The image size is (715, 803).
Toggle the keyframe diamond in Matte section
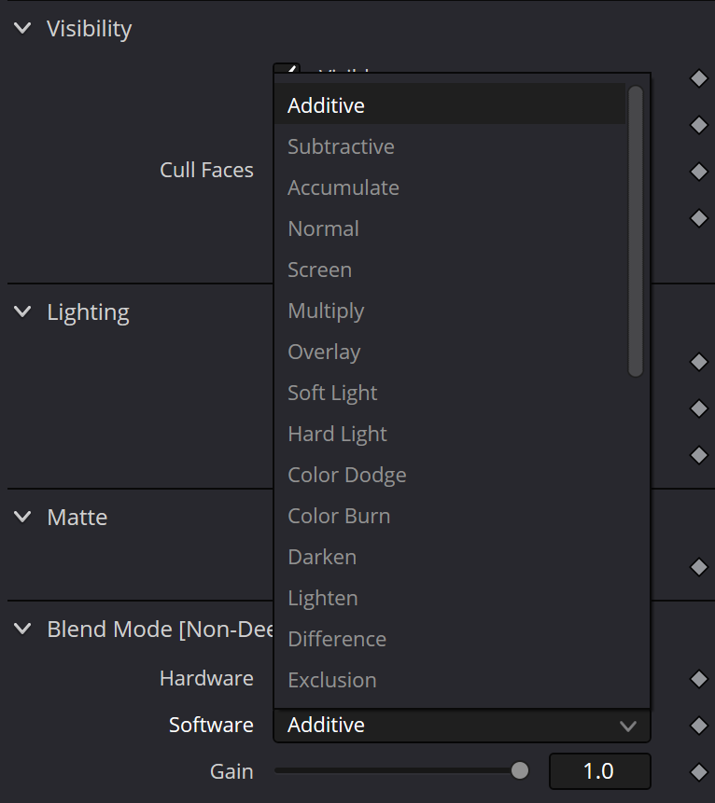(x=698, y=567)
